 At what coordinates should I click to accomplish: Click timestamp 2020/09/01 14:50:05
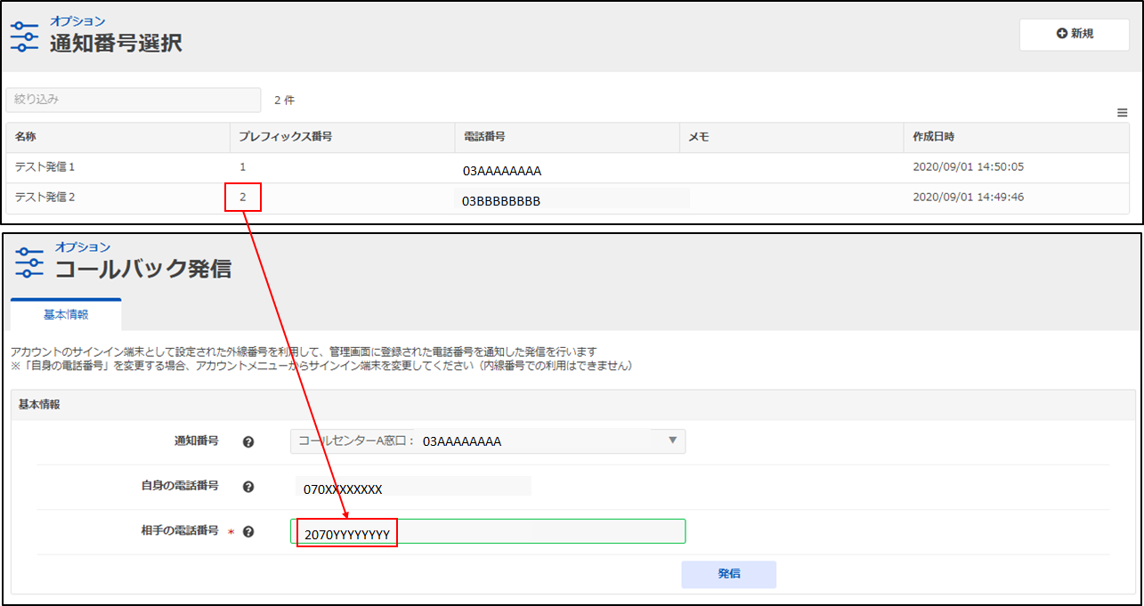[969, 167]
